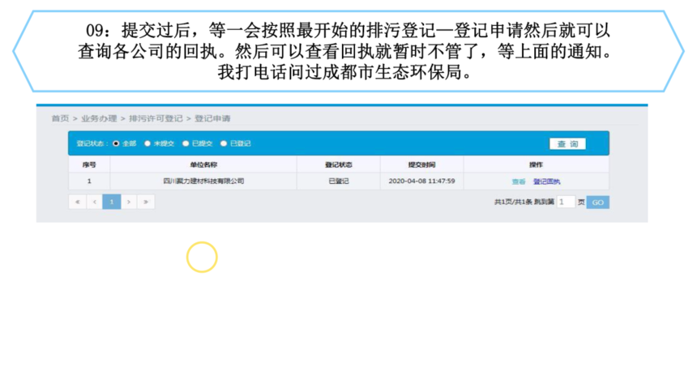This screenshot has height=392, width=697.
Task: Click the 序号 column header
Action: pyautogui.click(x=89, y=165)
